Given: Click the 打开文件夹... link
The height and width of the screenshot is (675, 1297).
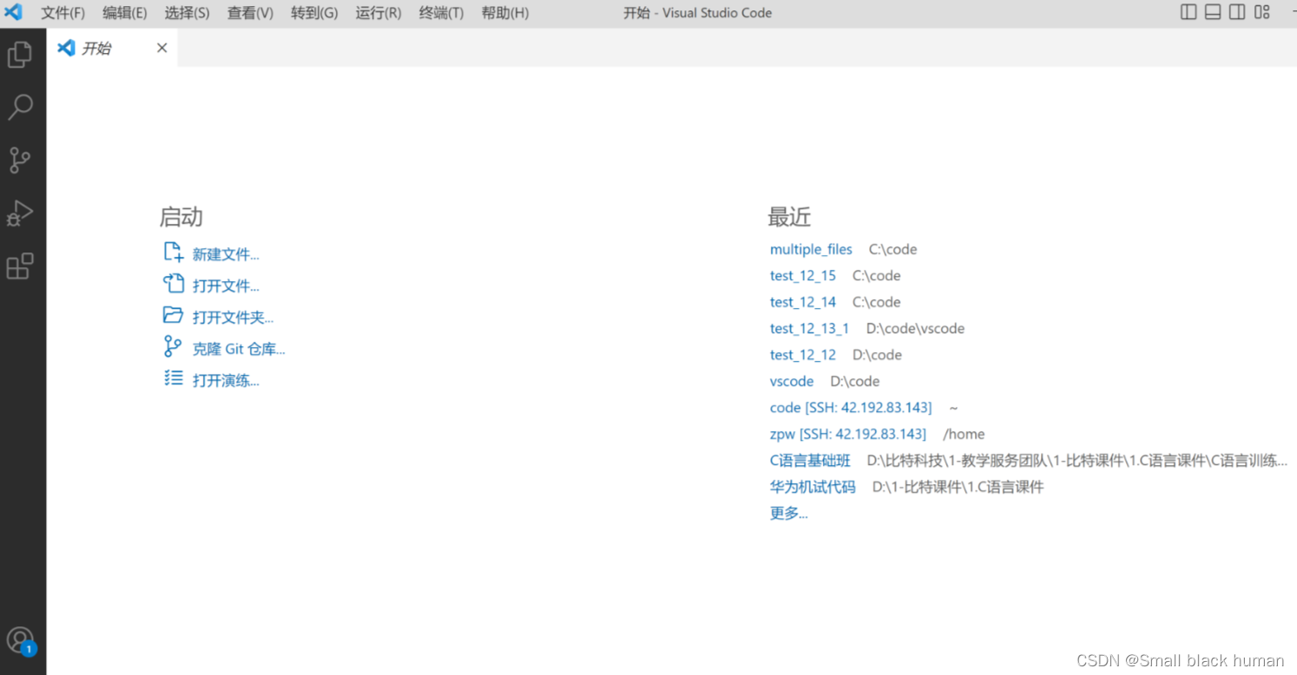Looking at the screenshot, I should point(233,318).
